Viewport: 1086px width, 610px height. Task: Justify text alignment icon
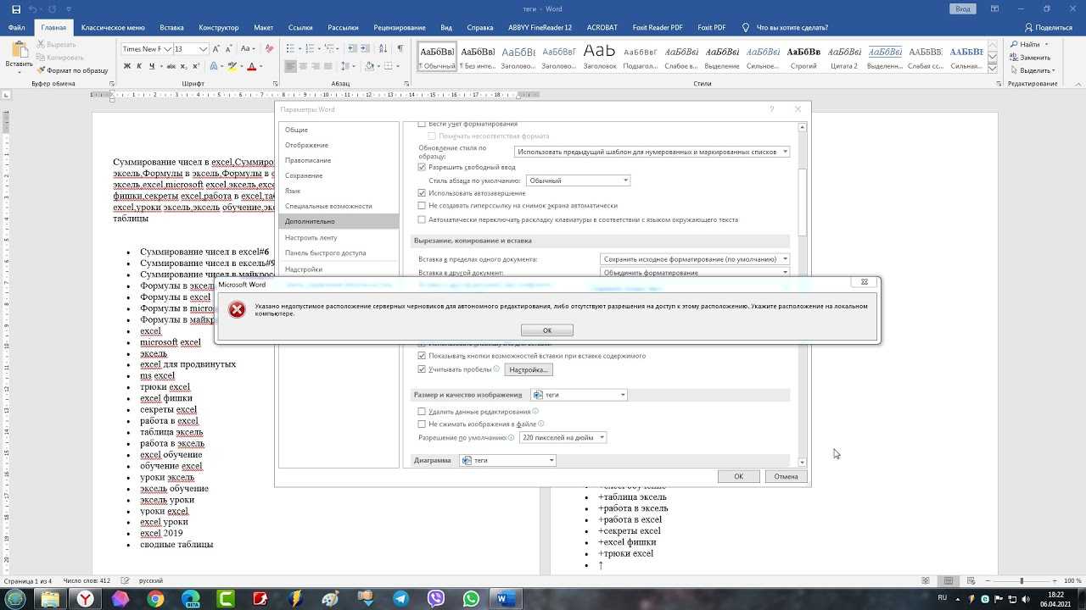329,66
